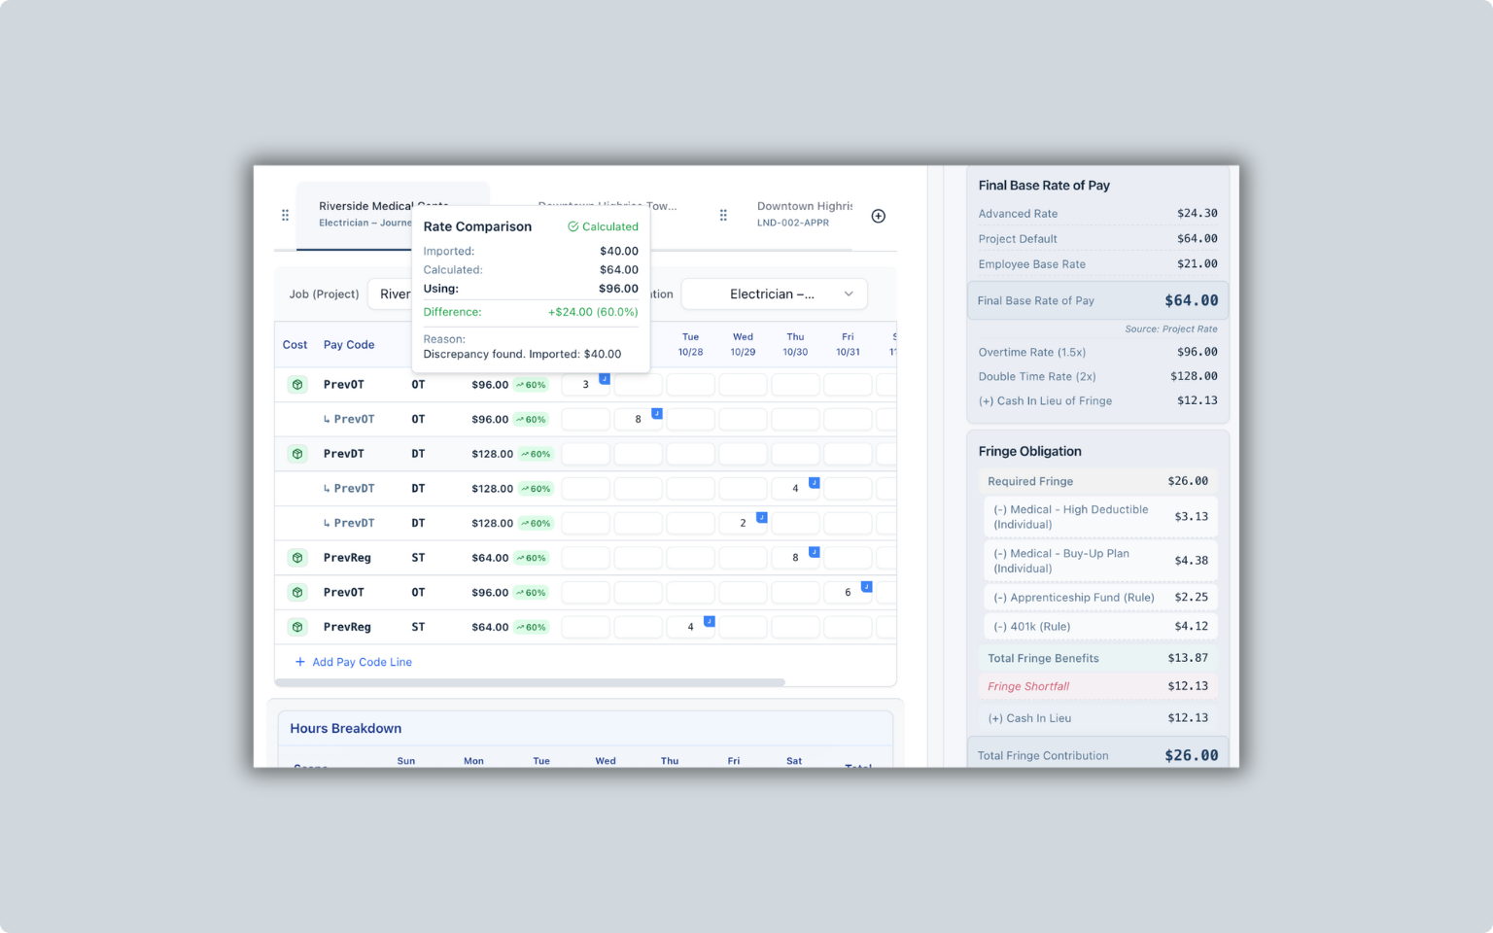Click drag handle left of Riverside Medical tab
This screenshot has height=933, width=1493.
coord(285,215)
